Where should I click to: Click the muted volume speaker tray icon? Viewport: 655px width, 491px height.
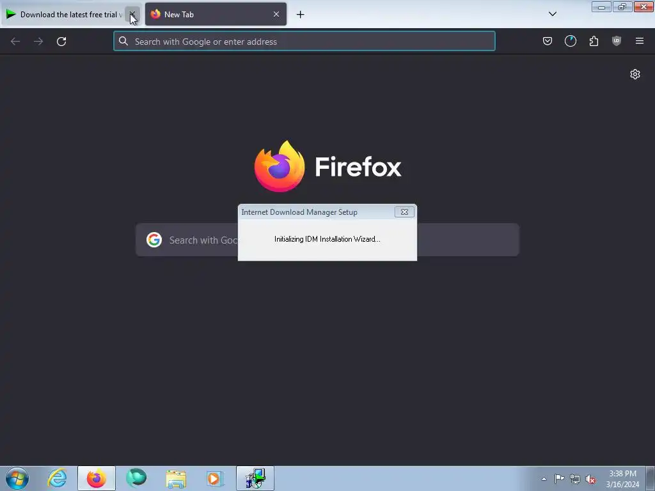click(x=590, y=479)
